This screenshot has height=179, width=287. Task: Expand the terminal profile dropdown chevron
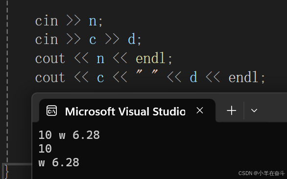tap(254, 111)
